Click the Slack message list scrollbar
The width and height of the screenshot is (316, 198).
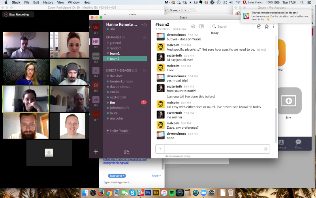(x=276, y=125)
